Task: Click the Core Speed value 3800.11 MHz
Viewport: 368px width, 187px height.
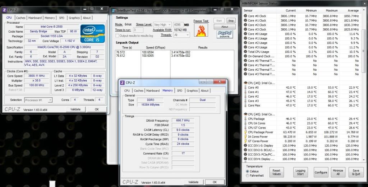Action: (36, 76)
